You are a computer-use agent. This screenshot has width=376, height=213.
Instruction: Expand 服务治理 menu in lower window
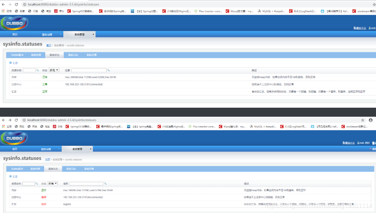click(59, 149)
